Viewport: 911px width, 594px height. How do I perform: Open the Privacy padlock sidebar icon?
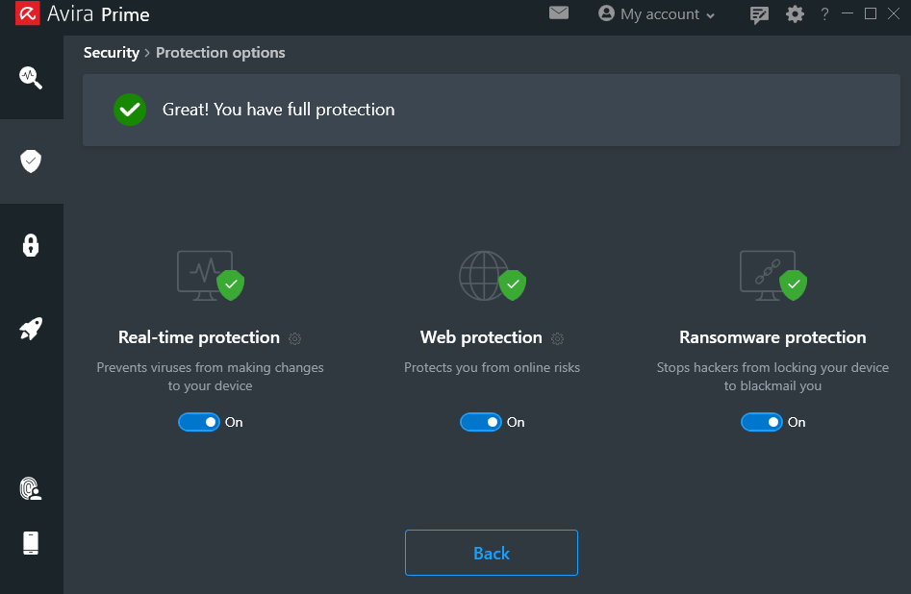point(31,245)
